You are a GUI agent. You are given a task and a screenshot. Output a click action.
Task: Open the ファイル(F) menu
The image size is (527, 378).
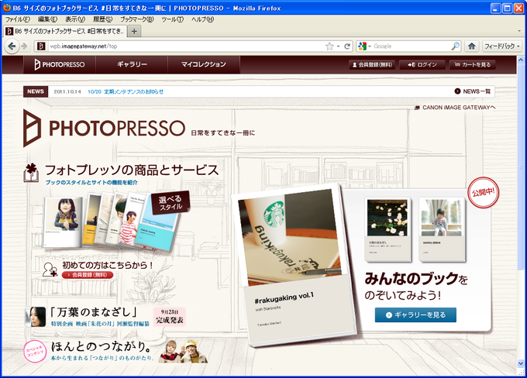pos(18,19)
